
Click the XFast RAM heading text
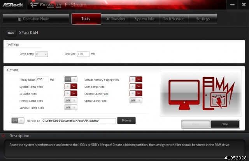pos(28,33)
